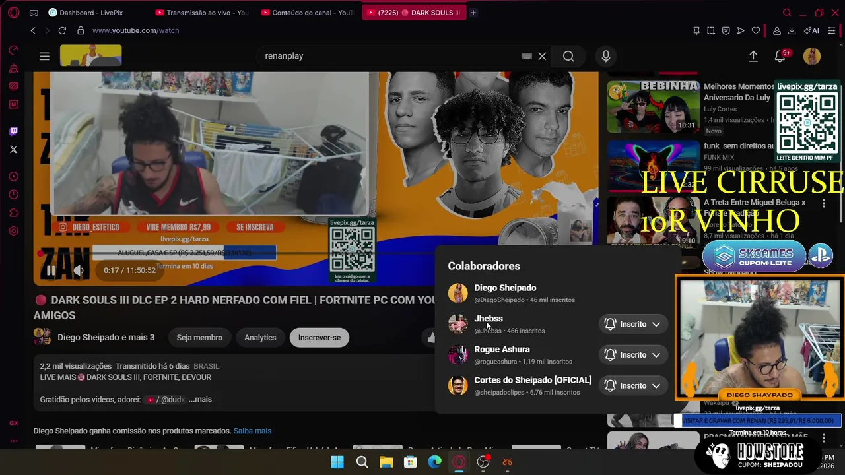
Task: Open Analytics for this video
Action: 260,338
